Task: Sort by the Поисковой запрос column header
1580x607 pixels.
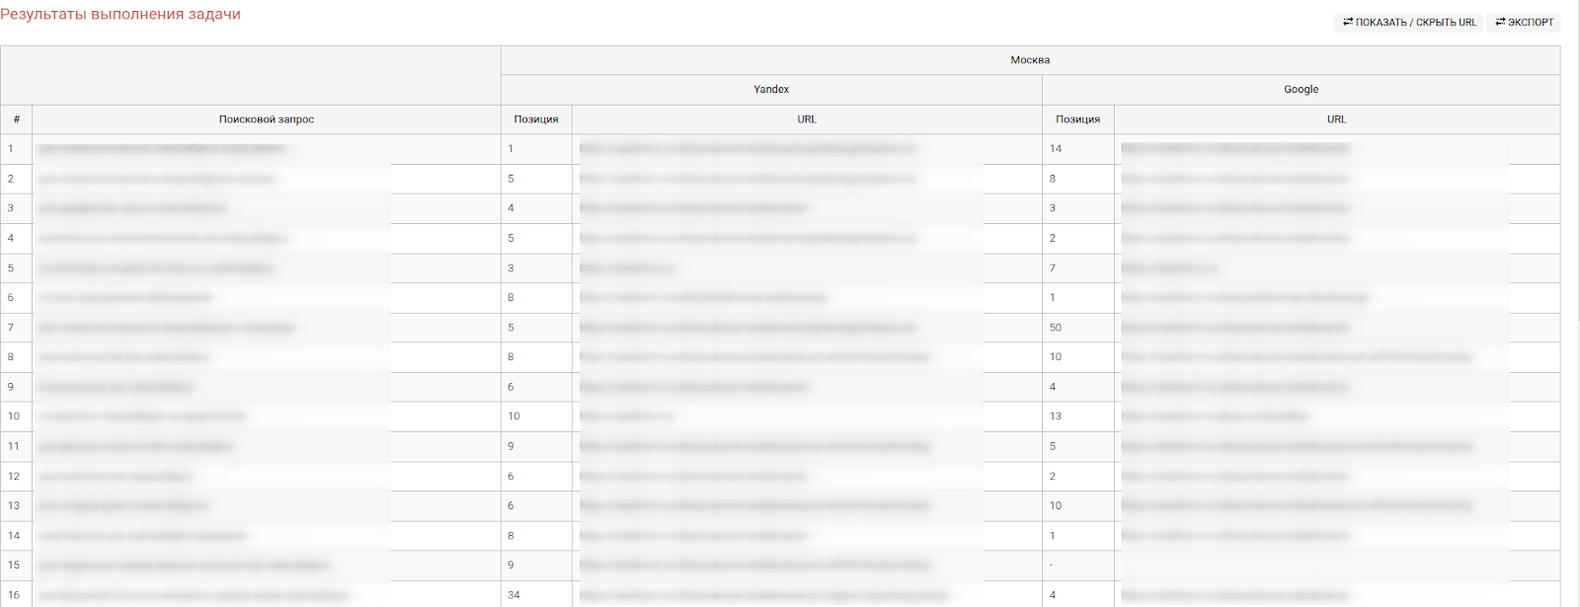Action: [x=267, y=119]
